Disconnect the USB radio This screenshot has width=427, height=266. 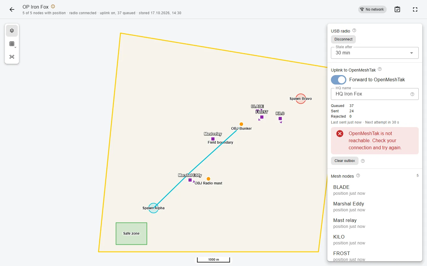[x=343, y=39]
